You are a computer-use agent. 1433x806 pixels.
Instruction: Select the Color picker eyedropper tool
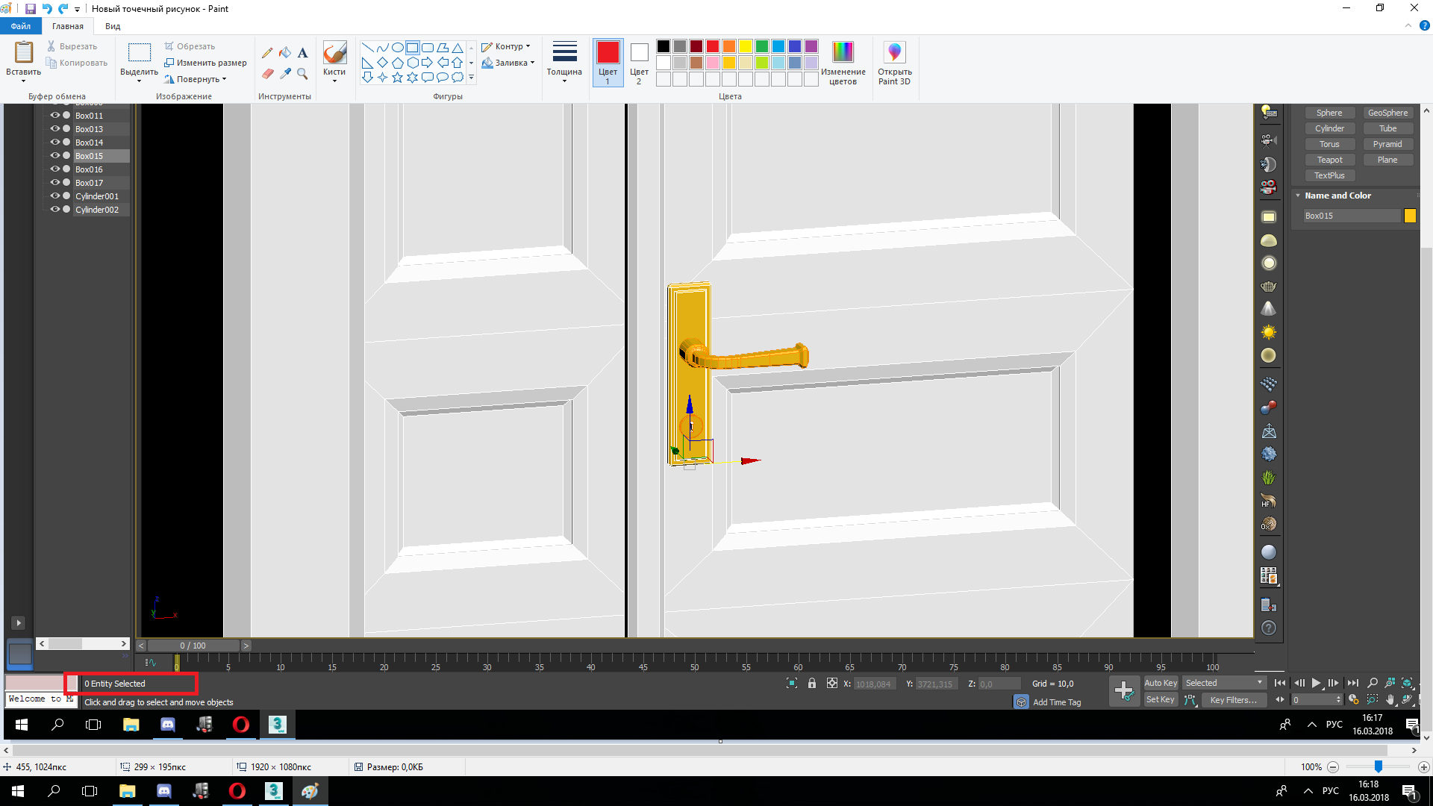coord(285,73)
